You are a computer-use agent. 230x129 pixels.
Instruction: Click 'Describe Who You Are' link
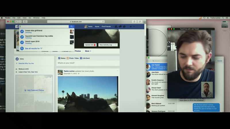(x=26, y=63)
